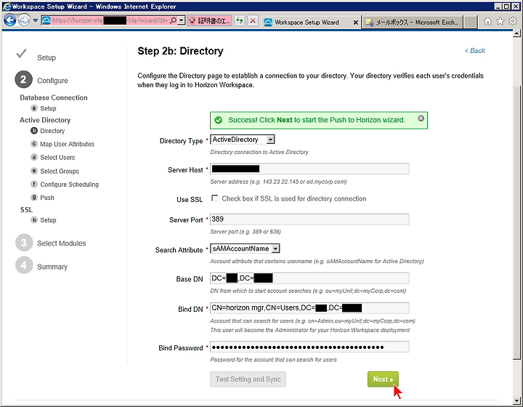Select the step 3 Select Modules circle
523x407 pixels.
click(24, 243)
